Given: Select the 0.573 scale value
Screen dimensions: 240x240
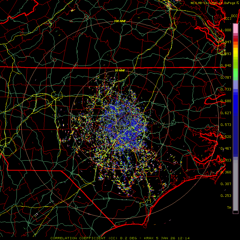Looking at the screenshot, I should pyautogui.click(x=226, y=125).
